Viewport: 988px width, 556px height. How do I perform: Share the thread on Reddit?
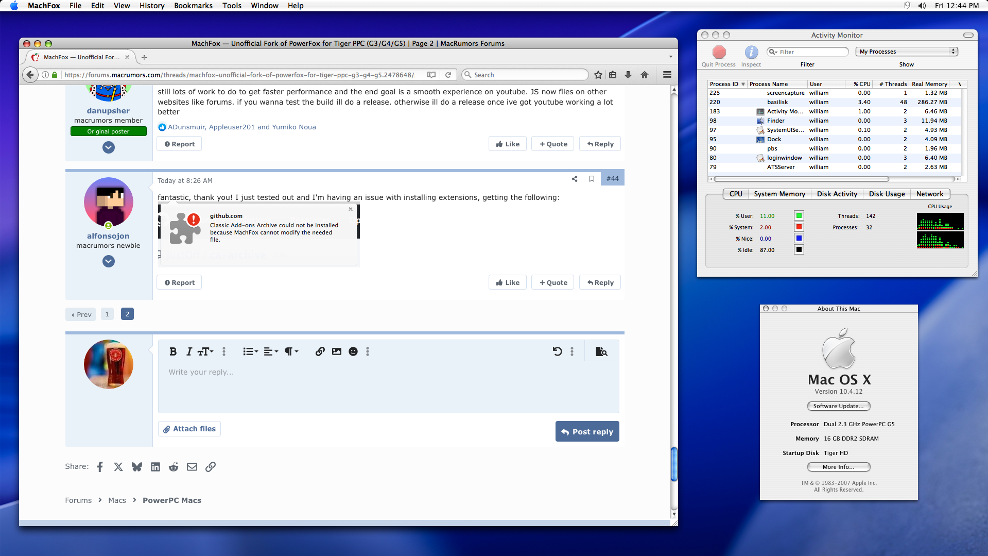pyautogui.click(x=174, y=467)
